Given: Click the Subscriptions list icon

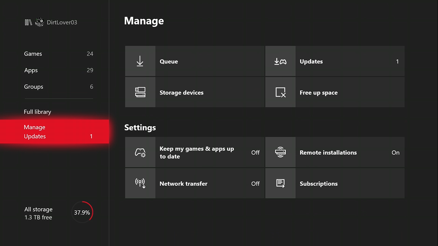Looking at the screenshot, I should tap(280, 183).
